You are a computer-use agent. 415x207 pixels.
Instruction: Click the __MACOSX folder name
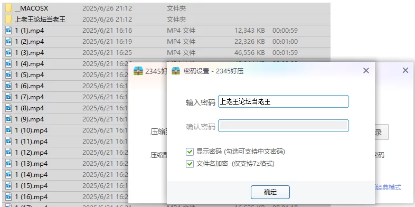tap(32, 8)
